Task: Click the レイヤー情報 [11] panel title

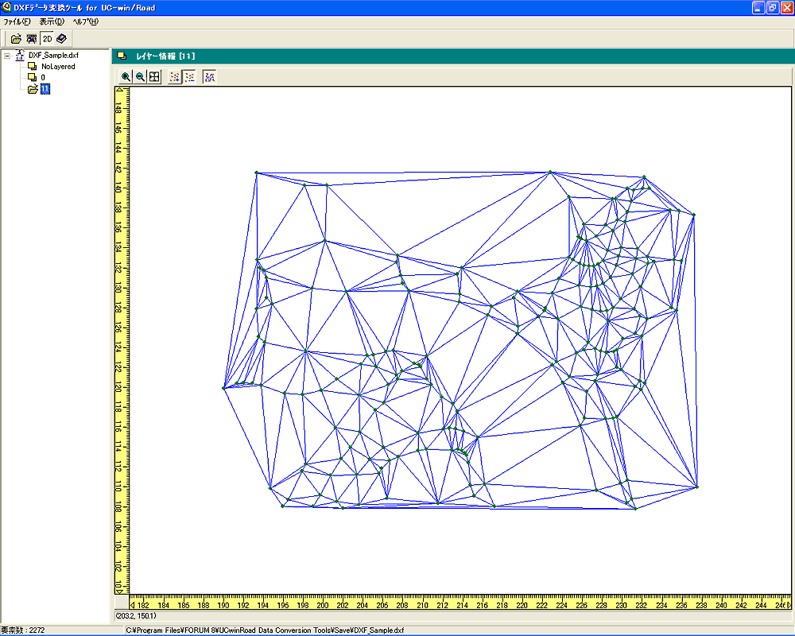Action: (165, 56)
